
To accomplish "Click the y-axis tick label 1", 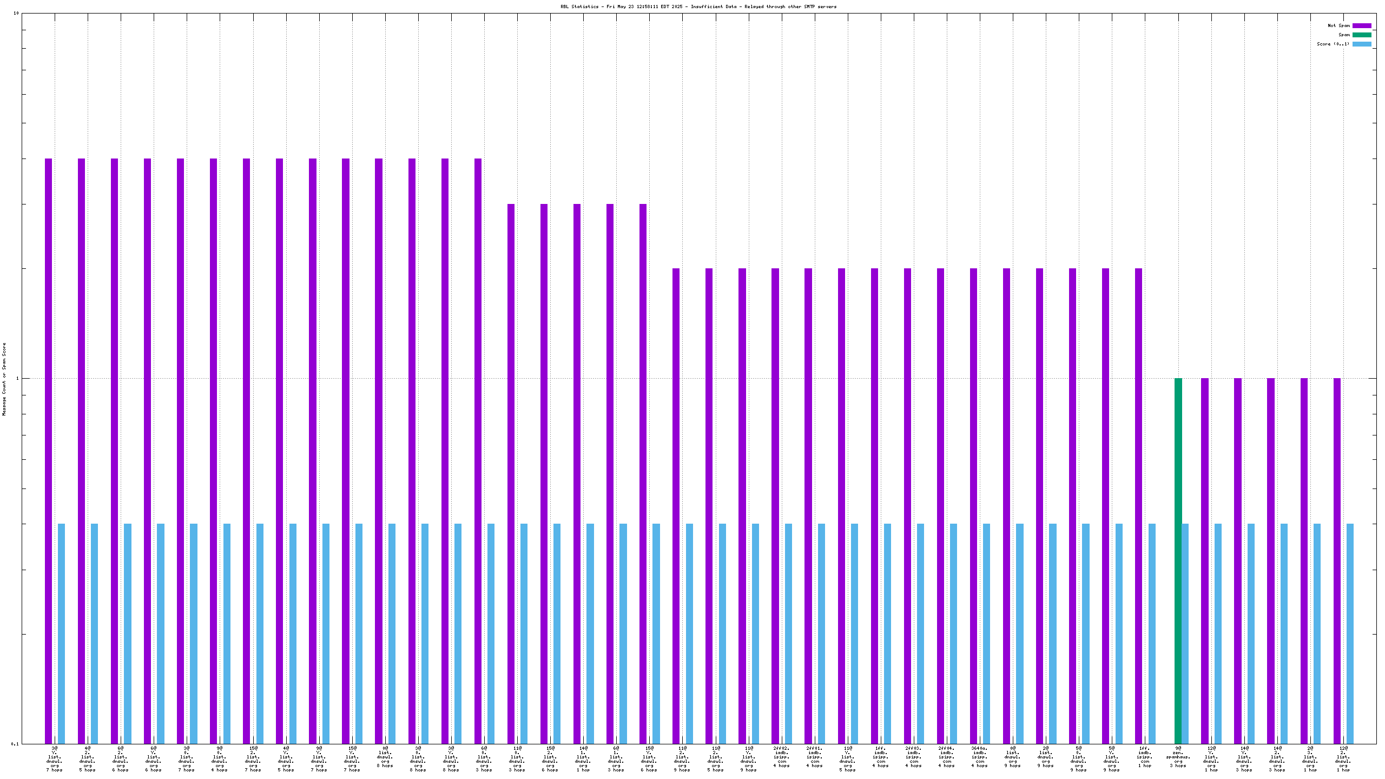I will coord(17,378).
